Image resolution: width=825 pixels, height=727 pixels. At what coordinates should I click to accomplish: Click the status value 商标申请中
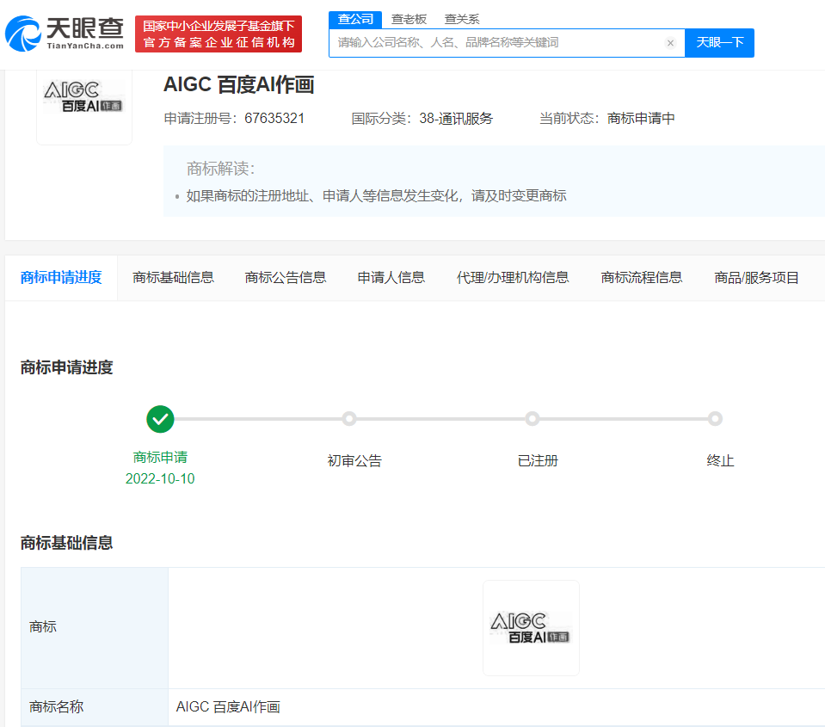[x=641, y=119]
